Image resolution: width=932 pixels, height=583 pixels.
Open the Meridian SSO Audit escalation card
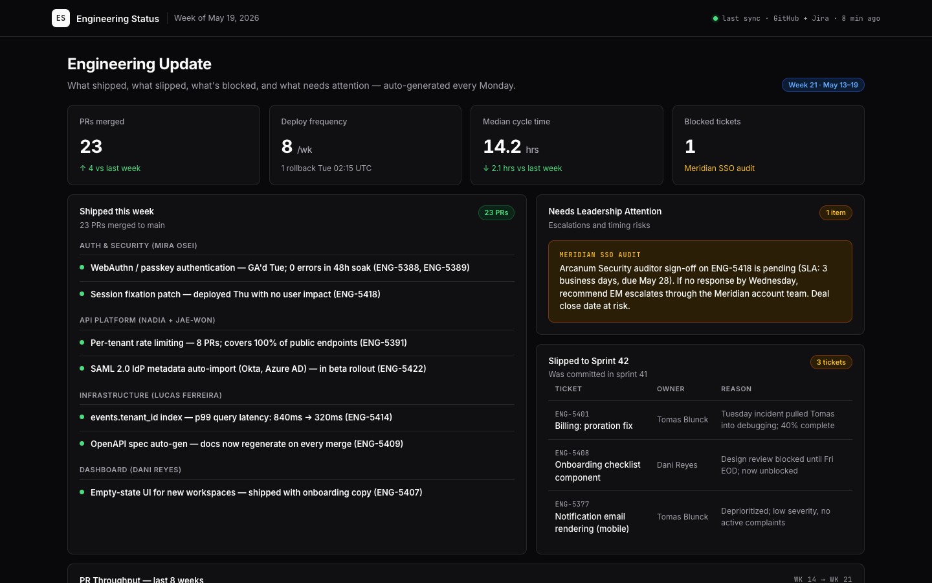[700, 281]
